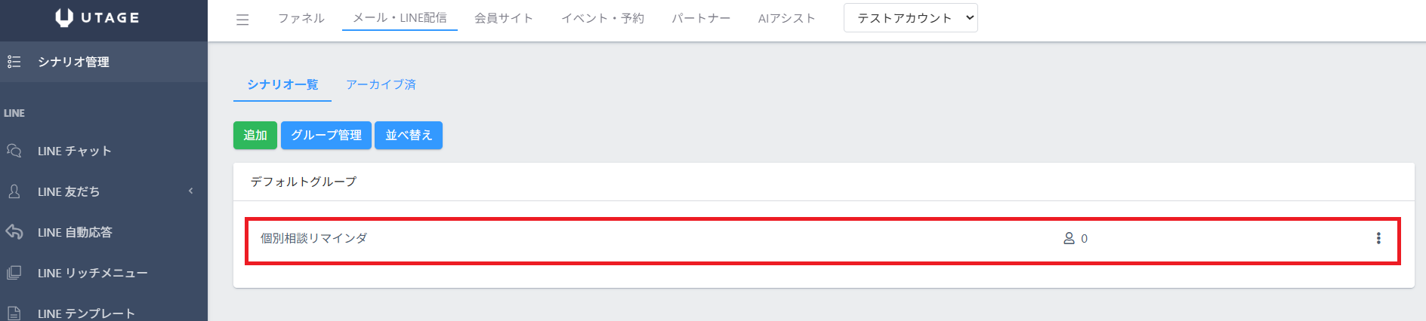Go to 会員サイト in the top navigation
Viewport: 1426px width, 321px height.
(x=504, y=18)
